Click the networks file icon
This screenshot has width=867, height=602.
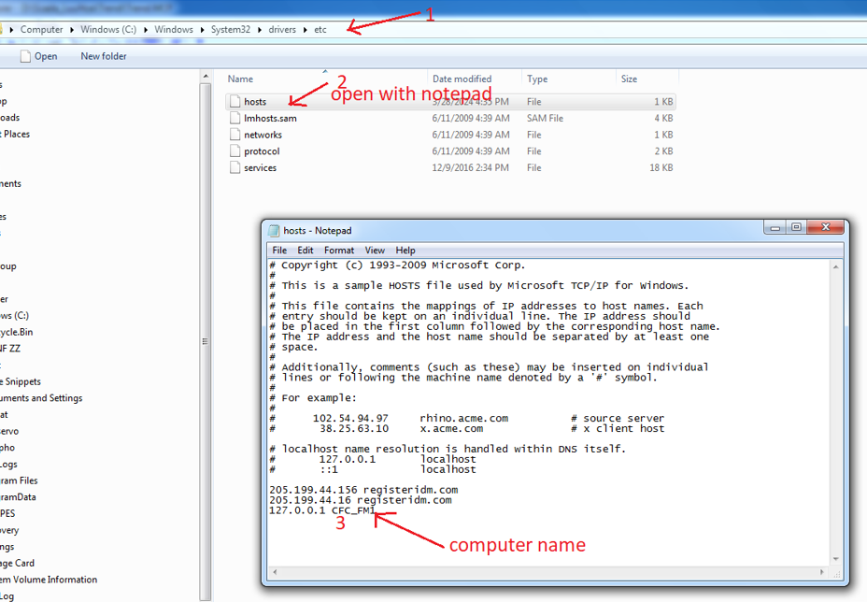(235, 135)
